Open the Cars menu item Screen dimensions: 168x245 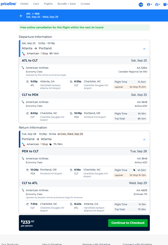coord(36,4)
